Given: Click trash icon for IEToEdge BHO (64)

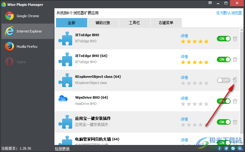Looking at the screenshot, I should point(235,59).
